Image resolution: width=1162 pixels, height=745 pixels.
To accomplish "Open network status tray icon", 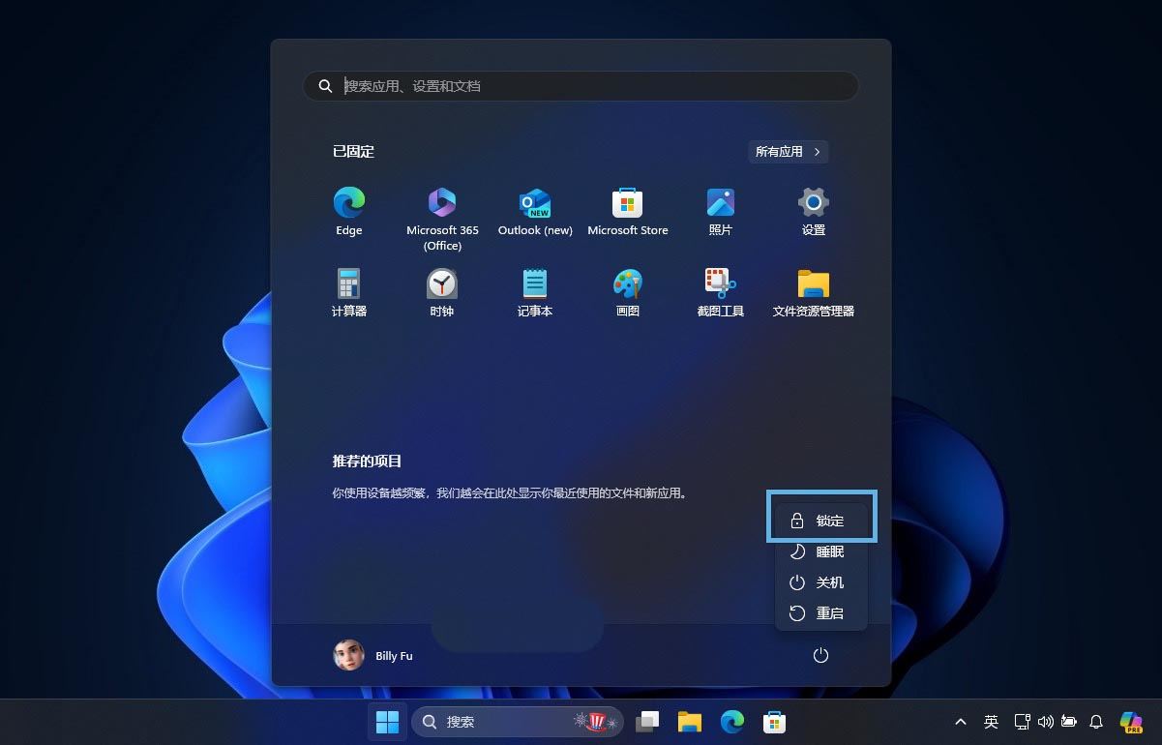I will (x=1022, y=722).
